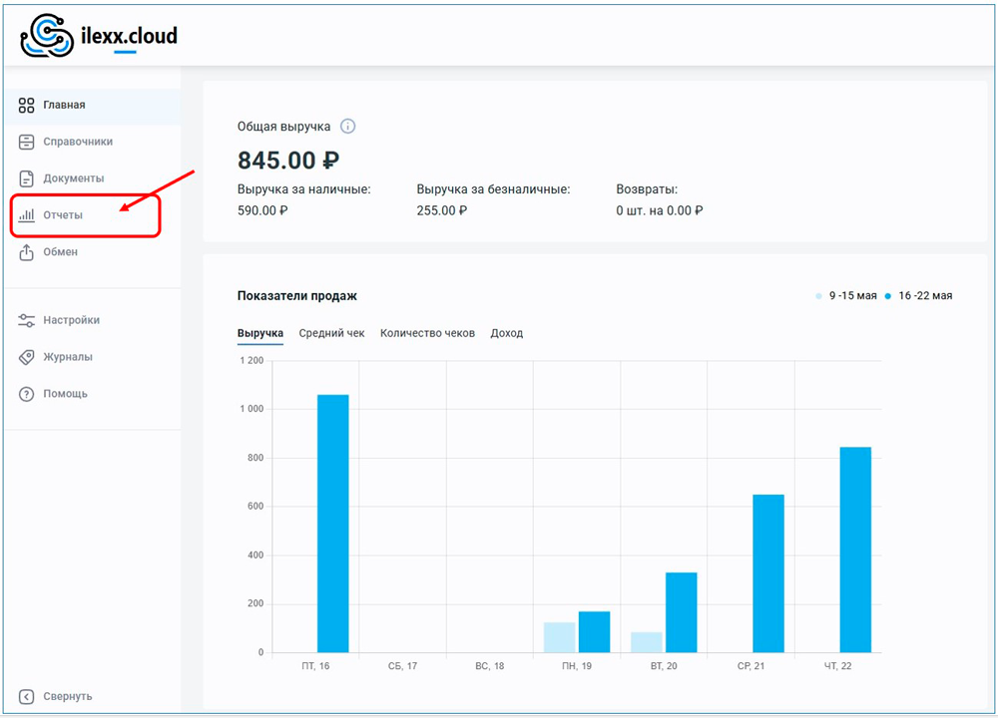Click the Документы file icon
Viewport: 998px width, 718px height.
coord(27,179)
